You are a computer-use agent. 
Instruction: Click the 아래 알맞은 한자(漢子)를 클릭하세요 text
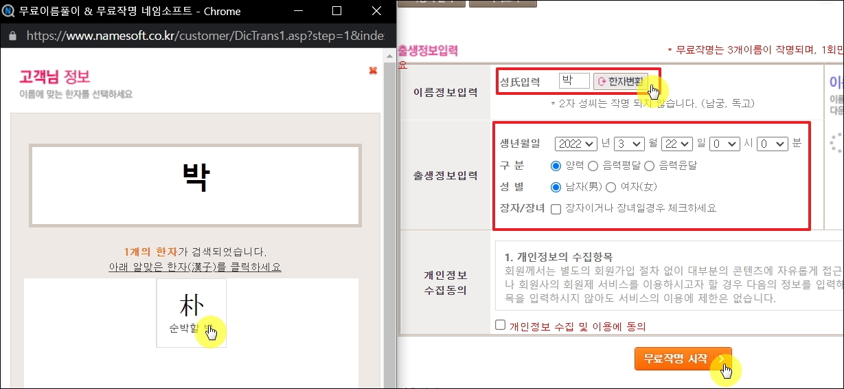(195, 267)
